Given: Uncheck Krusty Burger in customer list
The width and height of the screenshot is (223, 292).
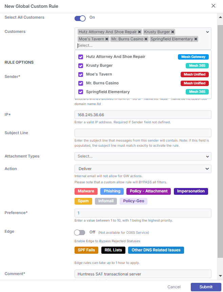Looking at the screenshot, I should coord(81,66).
